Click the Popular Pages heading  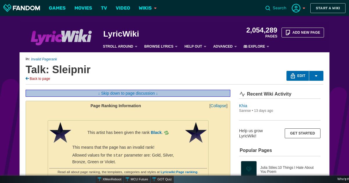tap(256, 150)
